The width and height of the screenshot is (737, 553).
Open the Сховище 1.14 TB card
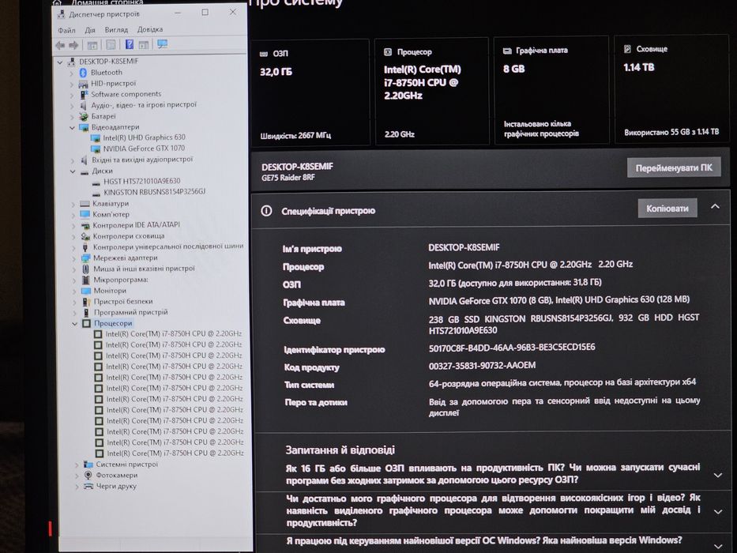coord(671,88)
